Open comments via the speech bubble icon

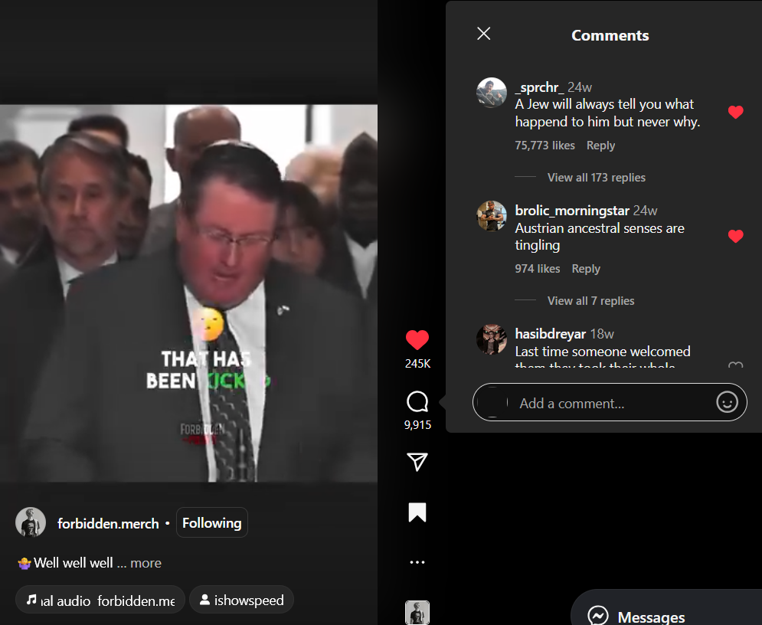click(x=417, y=402)
